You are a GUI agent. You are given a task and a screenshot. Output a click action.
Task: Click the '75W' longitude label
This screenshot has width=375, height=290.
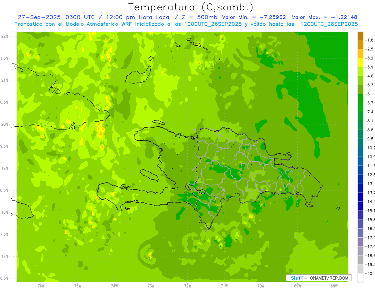(x=78, y=286)
